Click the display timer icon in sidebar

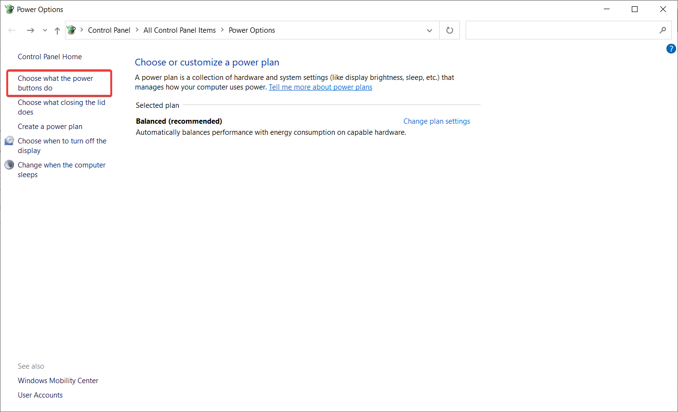click(x=9, y=141)
